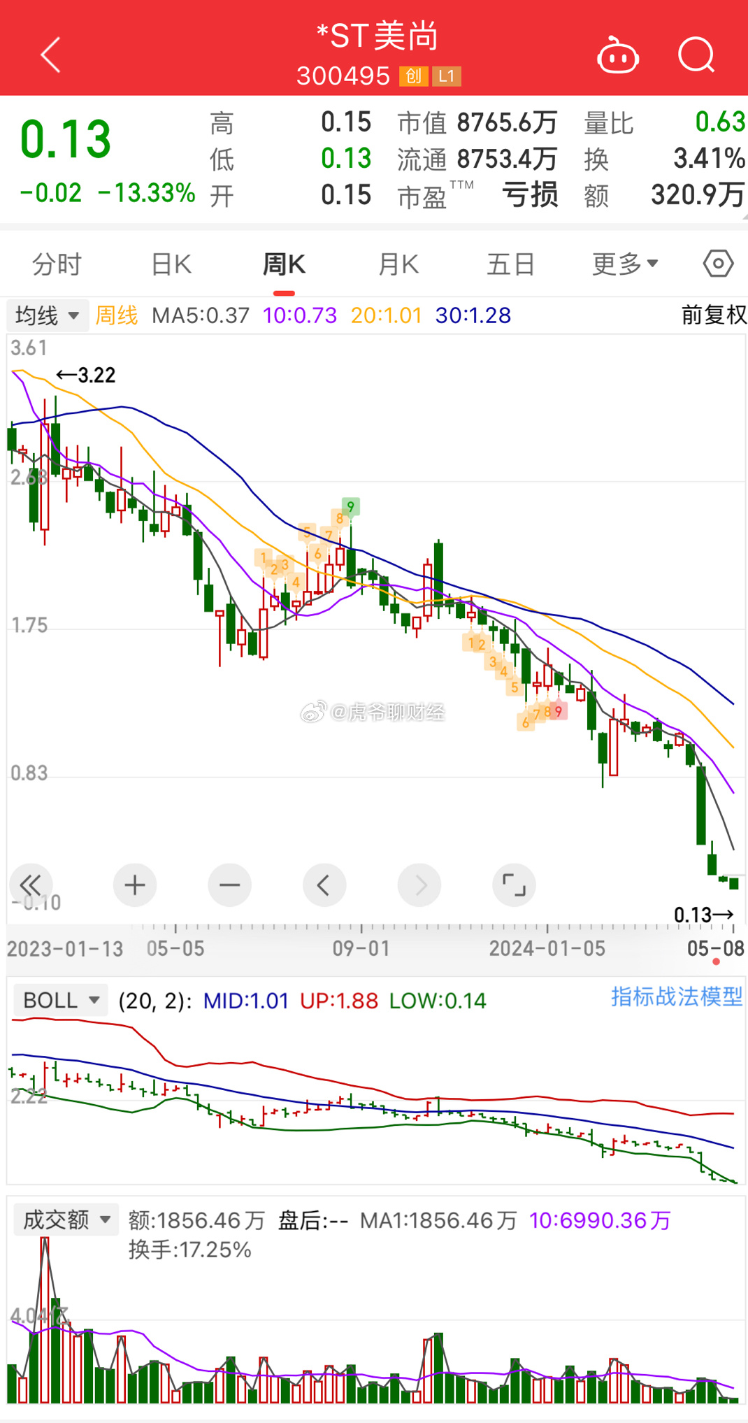
Task: Click the zoom in plus button
Action: (x=135, y=885)
